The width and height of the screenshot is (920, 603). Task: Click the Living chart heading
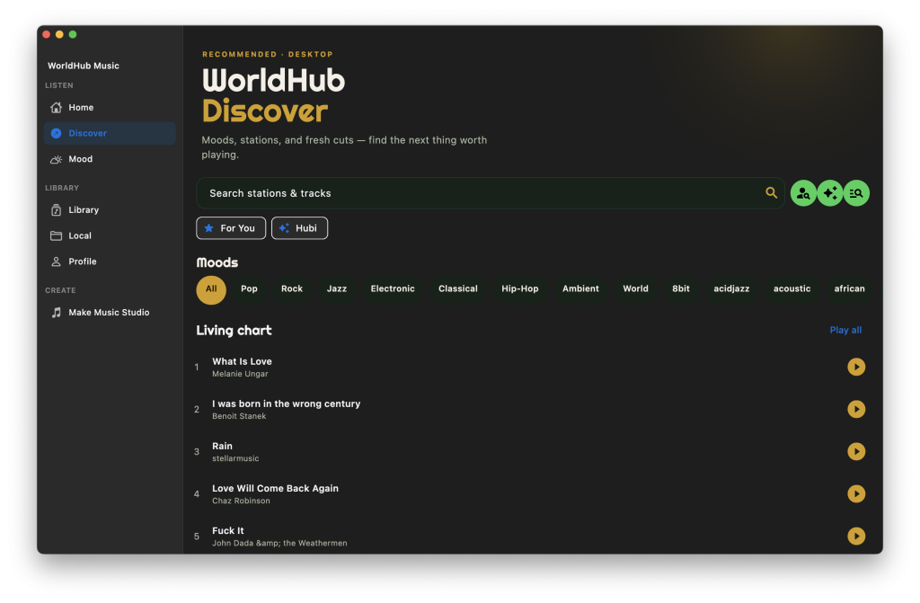pyautogui.click(x=234, y=331)
